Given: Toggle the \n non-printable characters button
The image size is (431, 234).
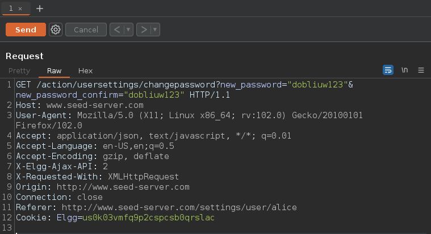Looking at the screenshot, I should 405,70.
